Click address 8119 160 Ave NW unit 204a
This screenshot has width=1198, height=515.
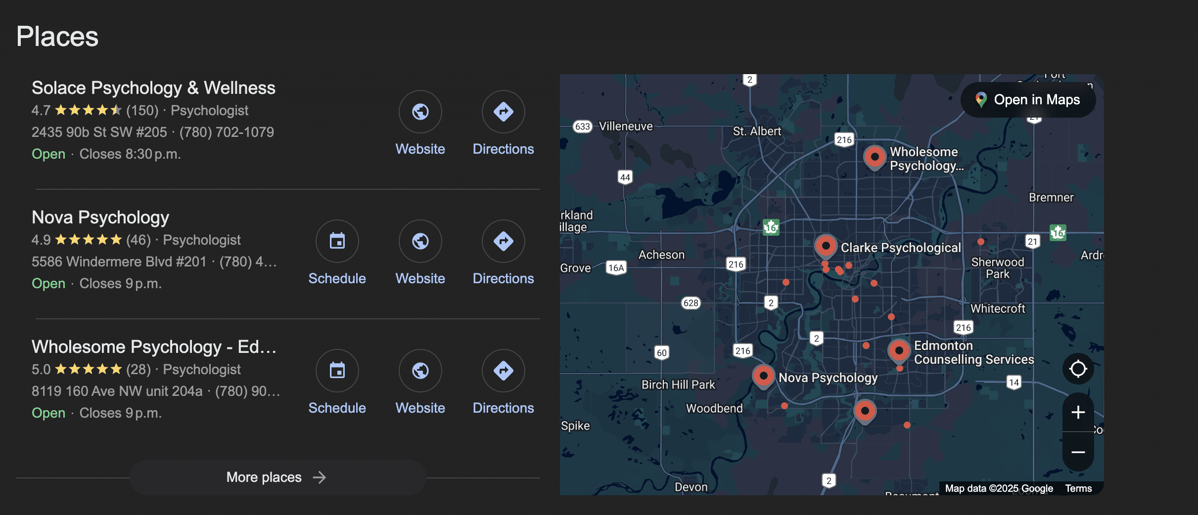click(117, 391)
